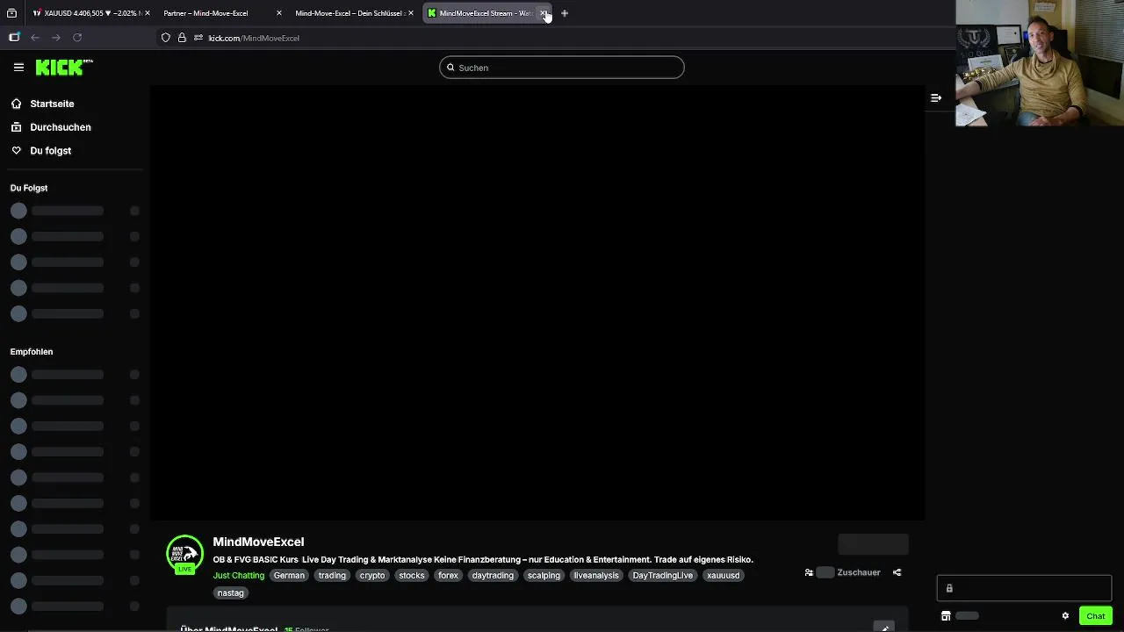Image resolution: width=1124 pixels, height=632 pixels.
Task: Open Durchsuchen in the sidebar
Action: pyautogui.click(x=61, y=127)
